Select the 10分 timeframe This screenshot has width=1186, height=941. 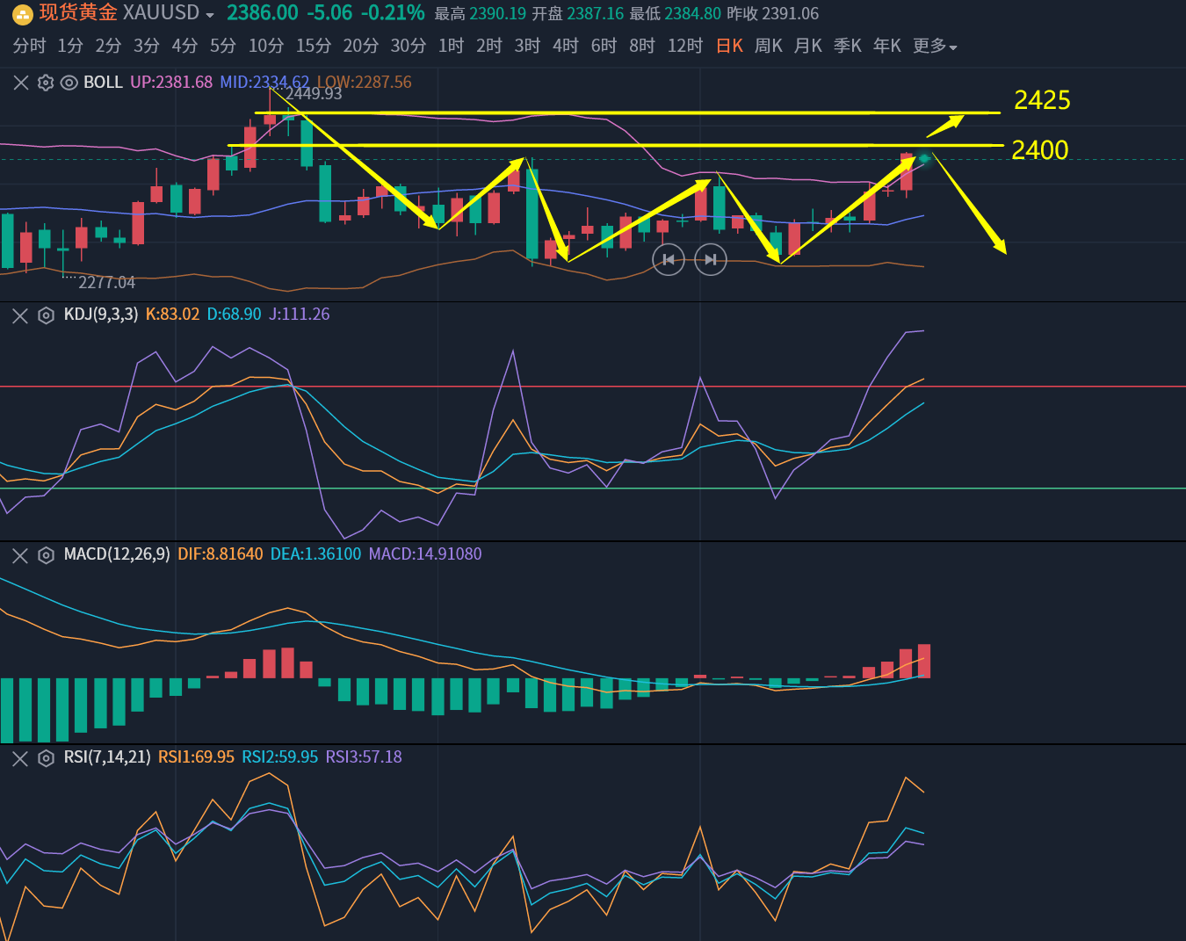click(x=266, y=46)
